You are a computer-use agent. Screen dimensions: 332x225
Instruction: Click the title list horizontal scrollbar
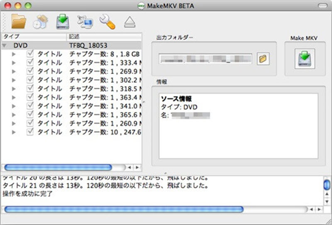tap(58, 167)
